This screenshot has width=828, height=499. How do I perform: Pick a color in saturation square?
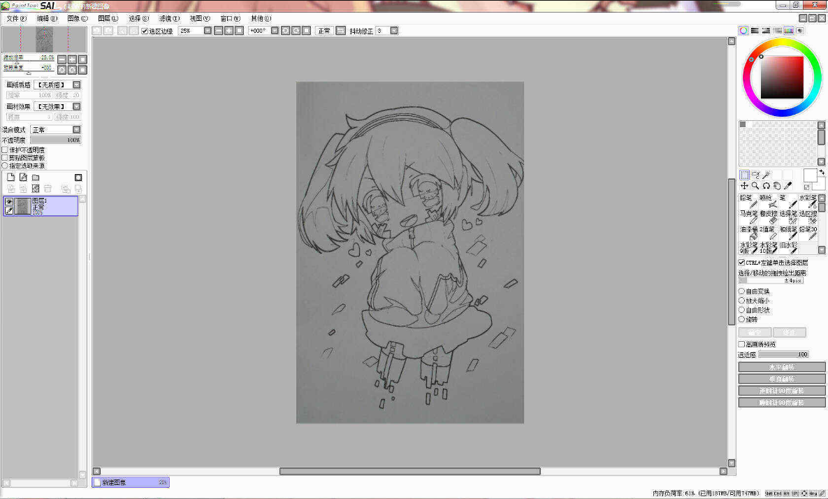[x=782, y=77]
